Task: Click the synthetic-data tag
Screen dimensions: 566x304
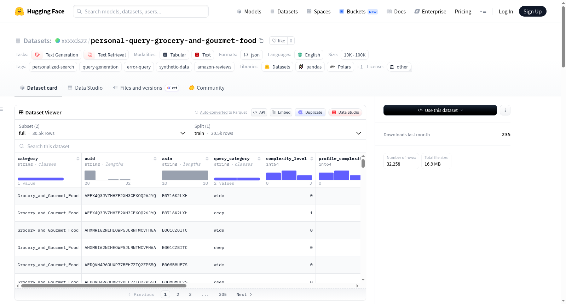Action: coord(174,67)
